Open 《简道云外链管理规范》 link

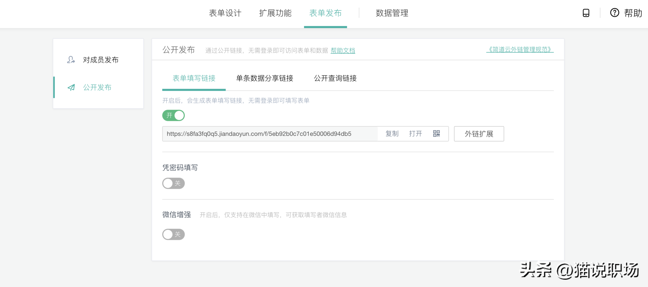(520, 50)
